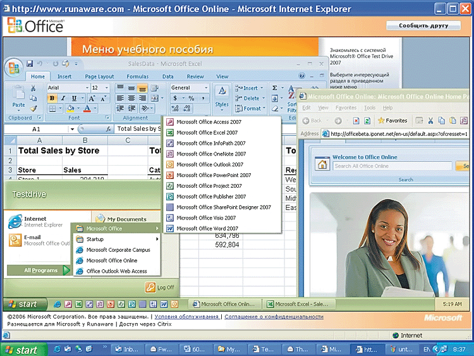Switch to the Excel Insert tab
The width and height of the screenshot is (474, 356).
tap(64, 77)
